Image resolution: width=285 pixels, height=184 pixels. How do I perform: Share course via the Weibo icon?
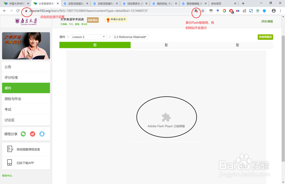point(33,134)
